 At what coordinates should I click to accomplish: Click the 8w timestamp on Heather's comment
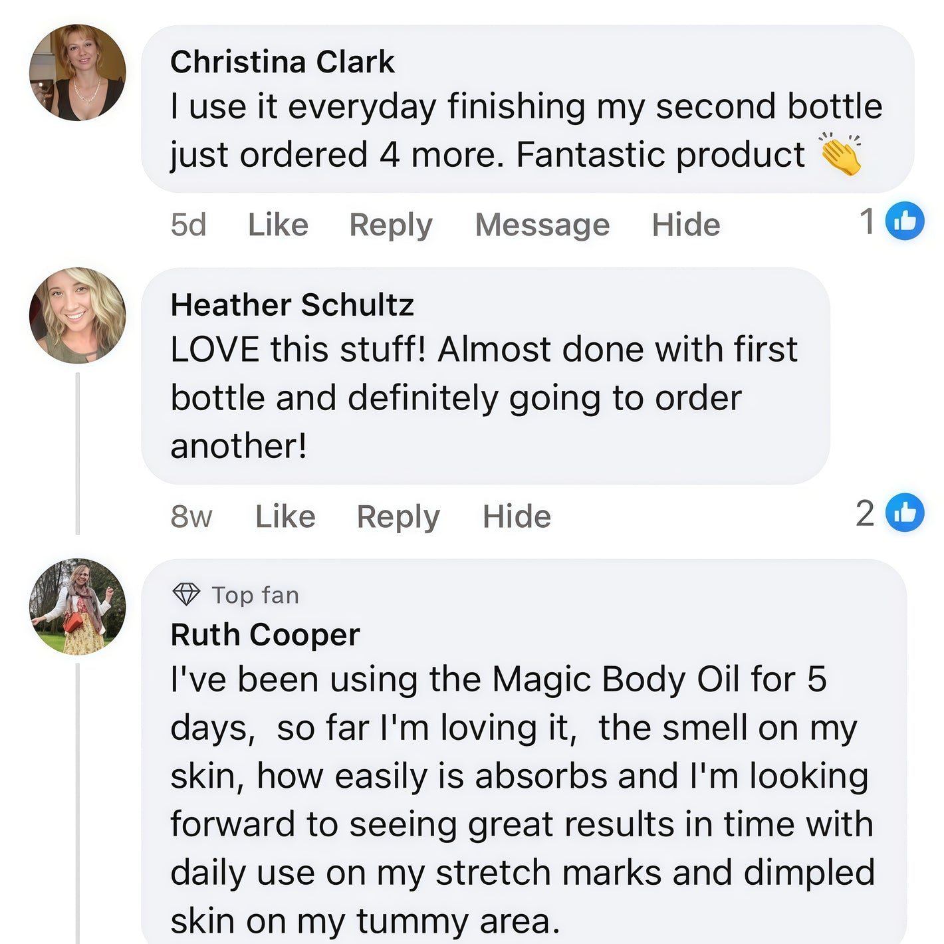tap(191, 517)
